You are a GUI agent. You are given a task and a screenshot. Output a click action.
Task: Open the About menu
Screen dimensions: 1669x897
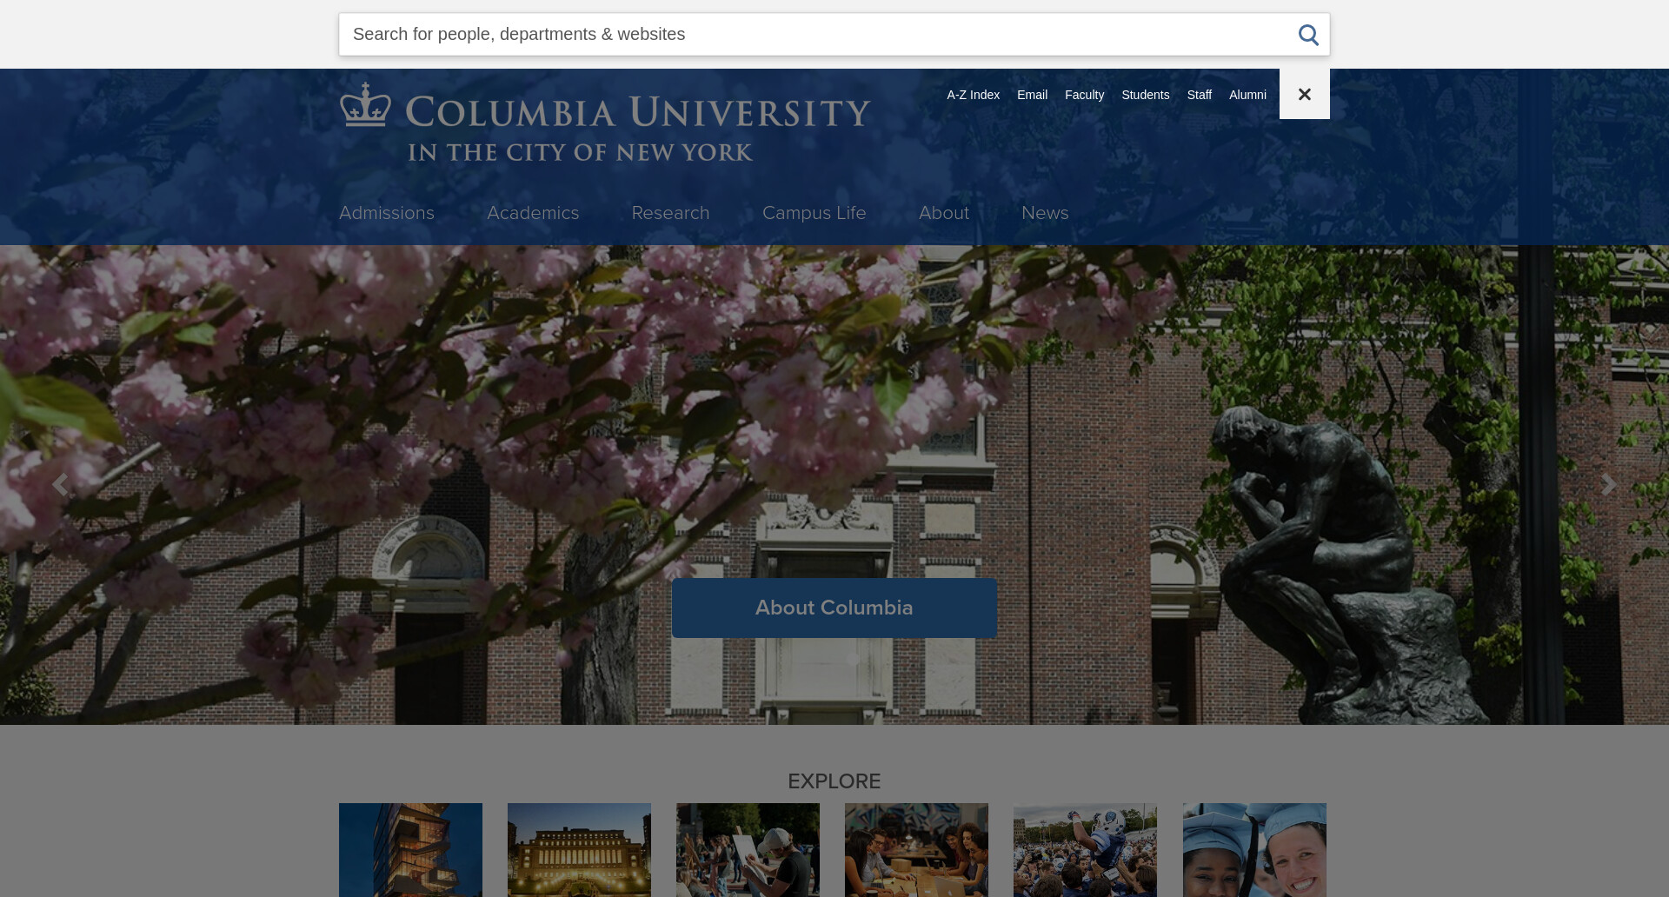tap(944, 213)
